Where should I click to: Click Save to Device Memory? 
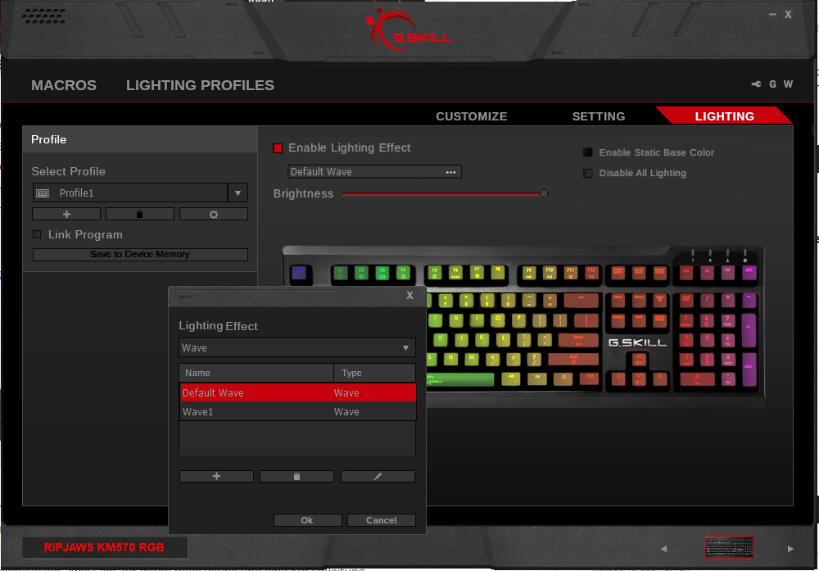pos(139,255)
